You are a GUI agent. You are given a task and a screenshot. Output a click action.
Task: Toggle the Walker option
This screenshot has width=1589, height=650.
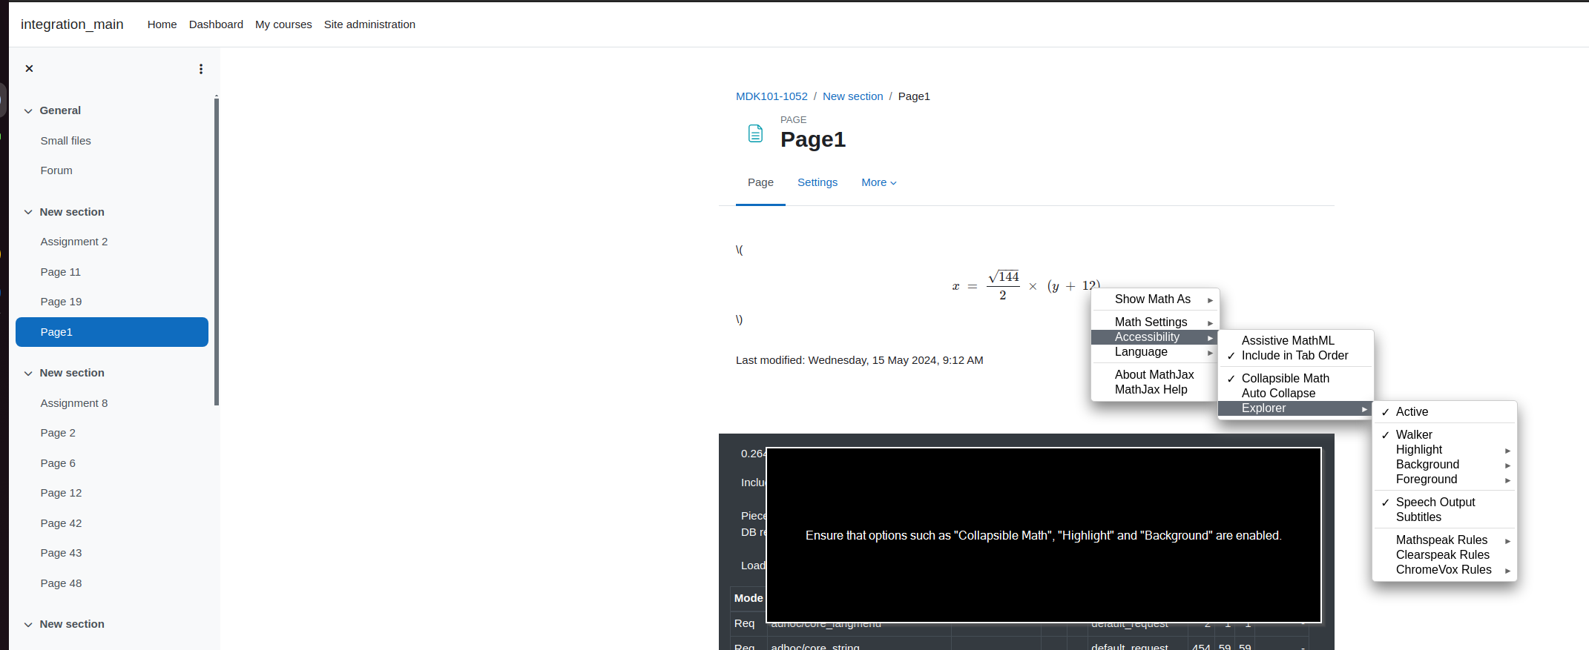point(1444,434)
